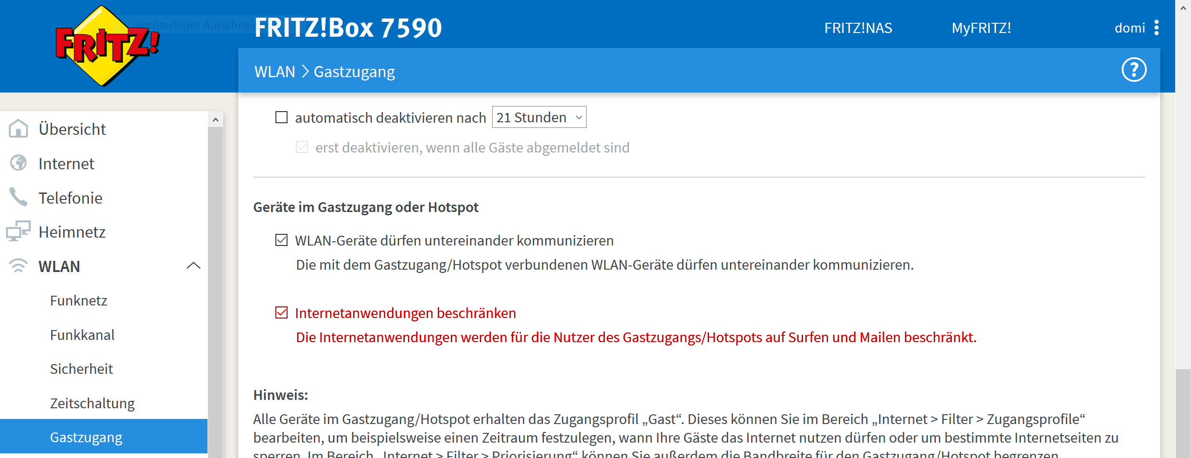Open the help question mark icon
1191x458 pixels.
coord(1134,70)
